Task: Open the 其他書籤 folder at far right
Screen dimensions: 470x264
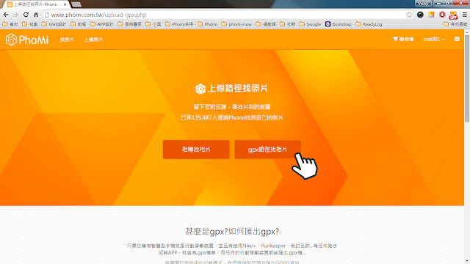Action: (455, 24)
